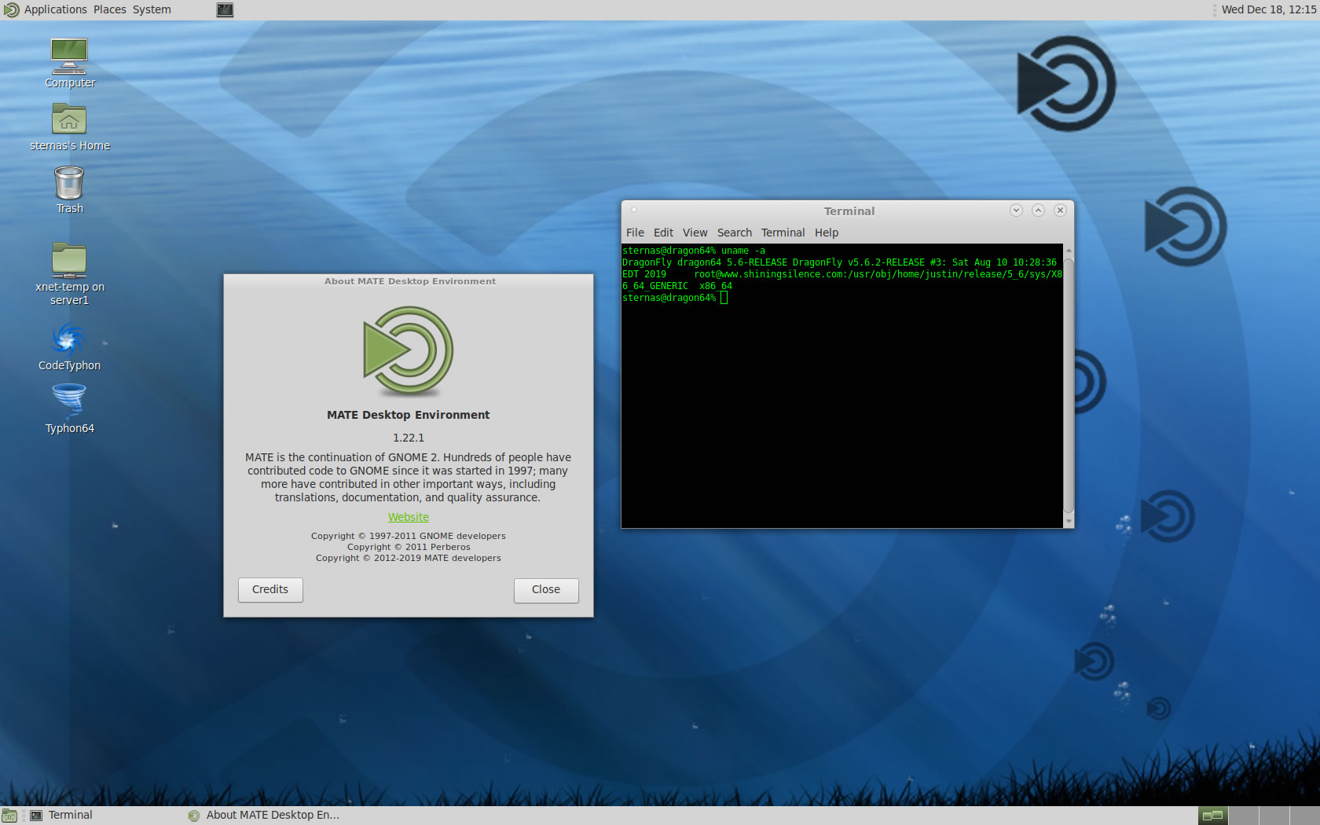Click the version number 1.22.1
Screen dimensions: 1320x825
pyautogui.click(x=409, y=438)
